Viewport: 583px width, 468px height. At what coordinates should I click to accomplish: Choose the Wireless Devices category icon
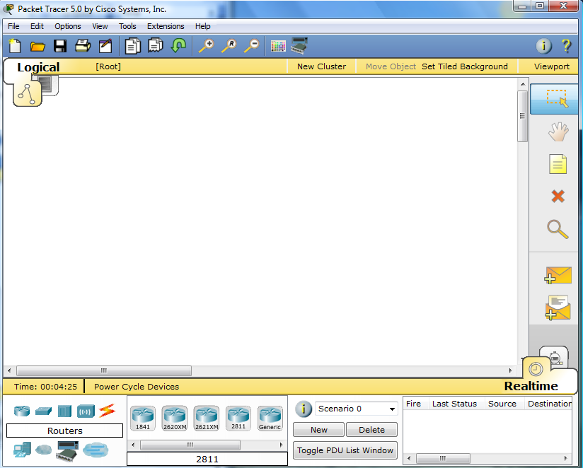(86, 411)
